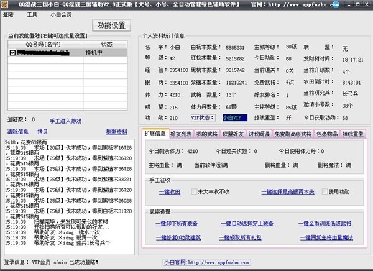Click the 一键金币训练低级武将 link
Viewport: 373px width, 271px height.
coord(325,223)
